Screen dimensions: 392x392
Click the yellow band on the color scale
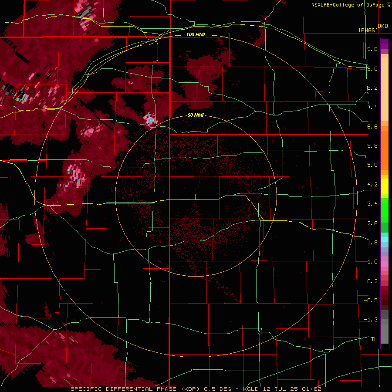coord(385,186)
